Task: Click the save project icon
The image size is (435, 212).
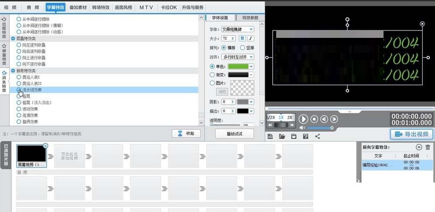Action: tap(294, 136)
